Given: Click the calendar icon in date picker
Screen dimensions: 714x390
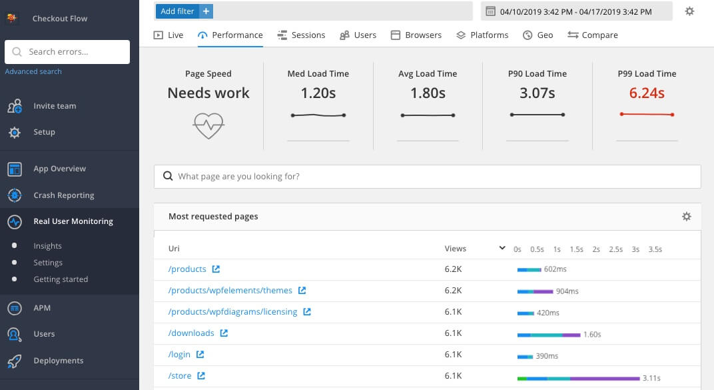Looking at the screenshot, I should click(x=490, y=11).
